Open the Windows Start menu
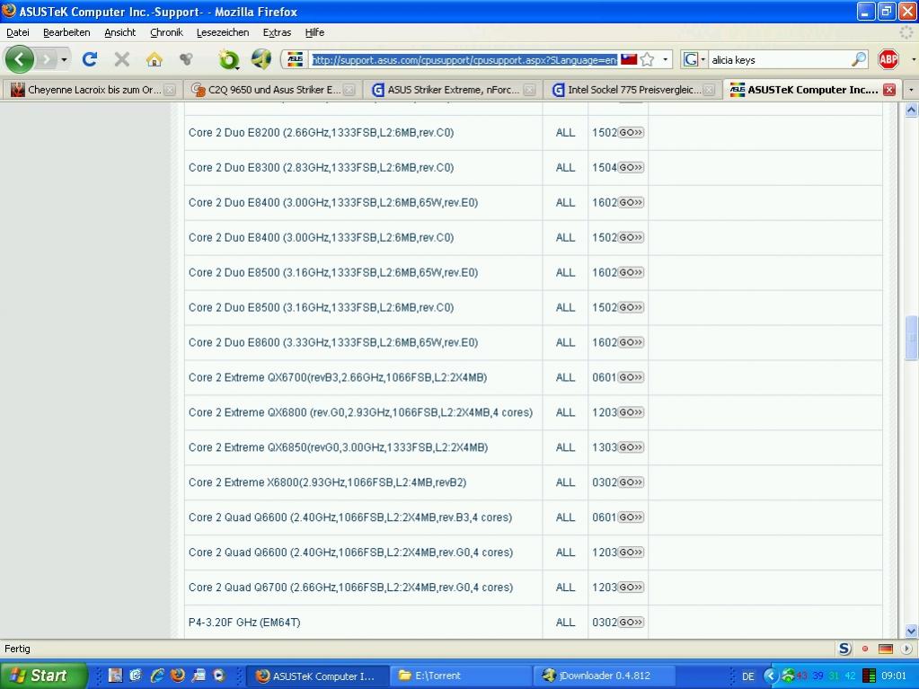This screenshot has height=689, width=919. click(42, 676)
